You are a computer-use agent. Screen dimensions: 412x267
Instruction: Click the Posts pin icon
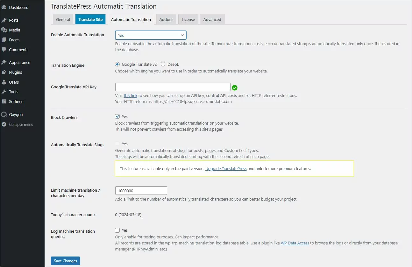click(x=4, y=20)
